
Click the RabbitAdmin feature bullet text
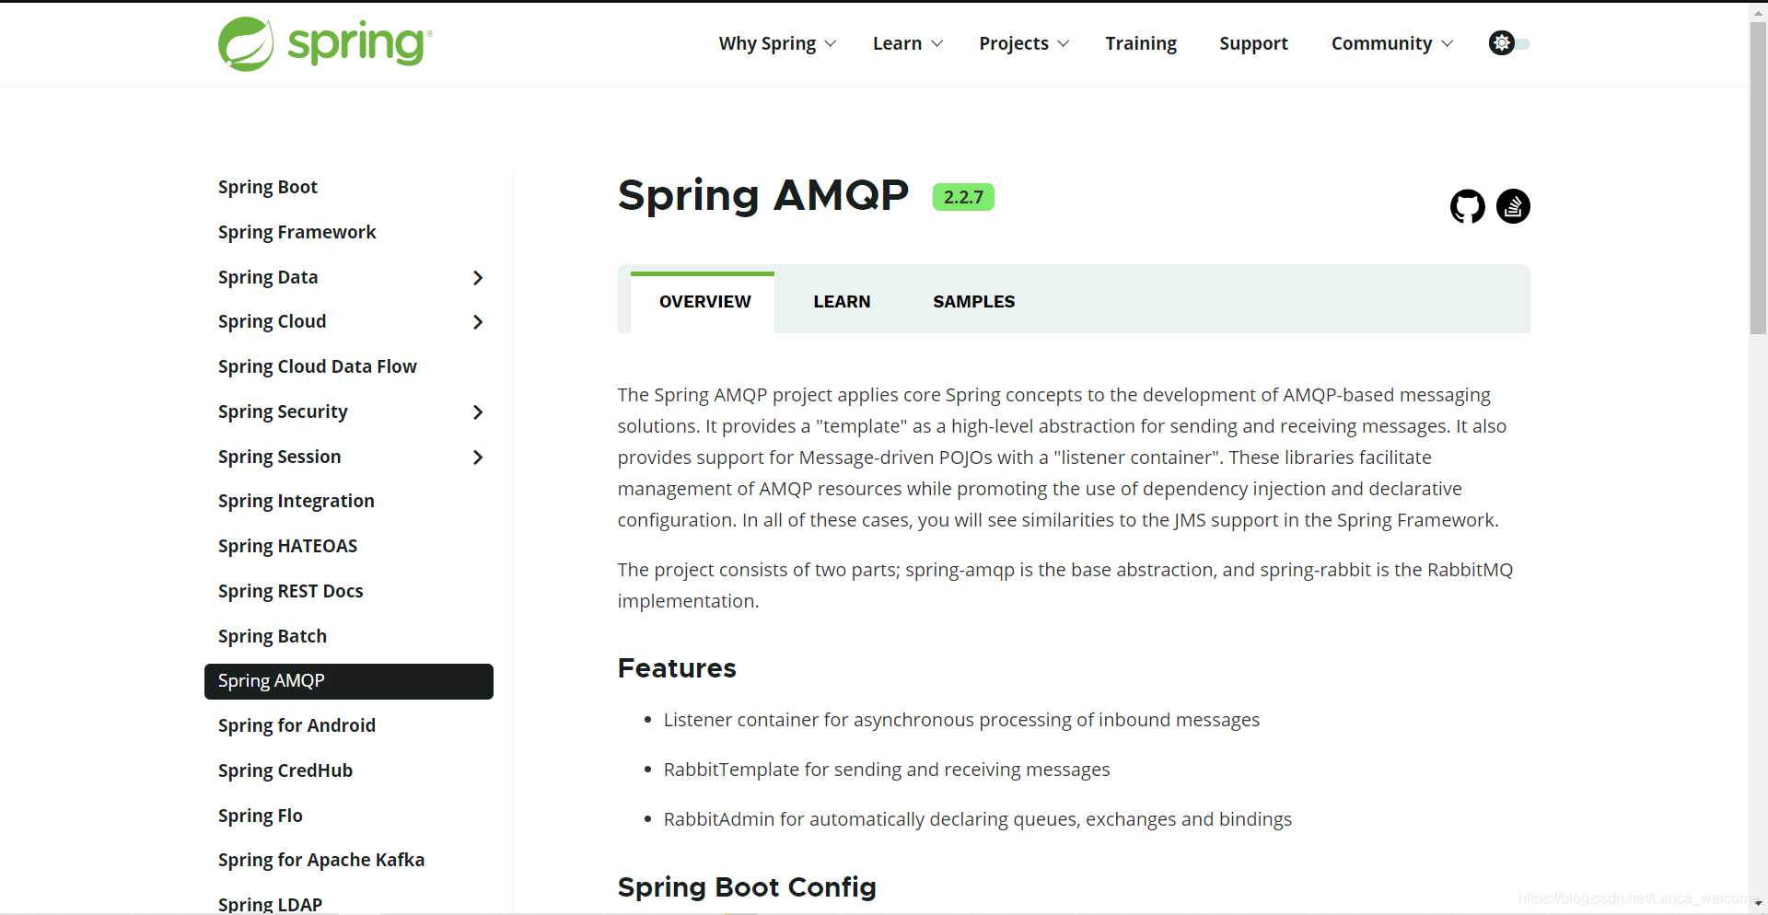[x=978, y=819]
